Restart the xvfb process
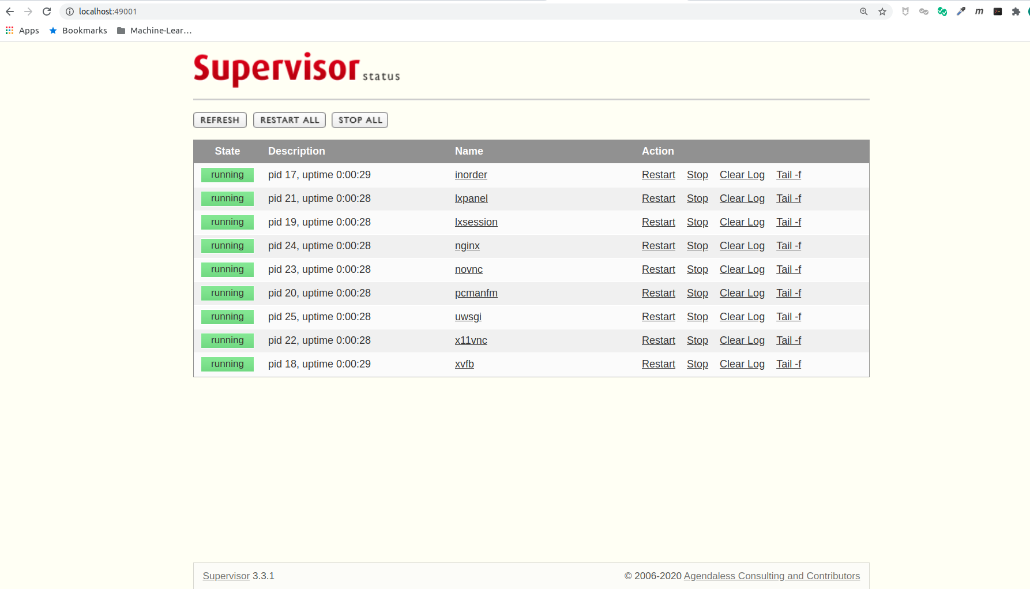Screen dimensions: 1030x589 659,364
